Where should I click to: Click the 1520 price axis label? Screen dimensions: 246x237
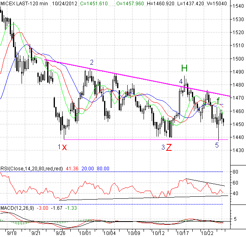point(238,32)
